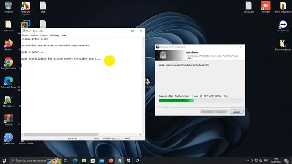Click the volume icon in system tray
This screenshot has height=164, width=292.
click(261, 160)
